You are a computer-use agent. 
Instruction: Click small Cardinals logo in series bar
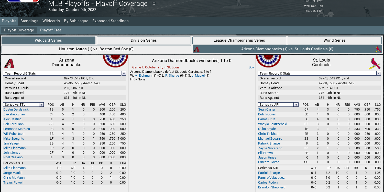pos(378,49)
